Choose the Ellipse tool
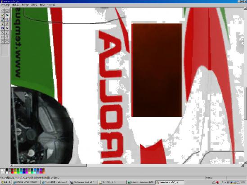The width and height of the screenshot is (247, 185). point(3,41)
